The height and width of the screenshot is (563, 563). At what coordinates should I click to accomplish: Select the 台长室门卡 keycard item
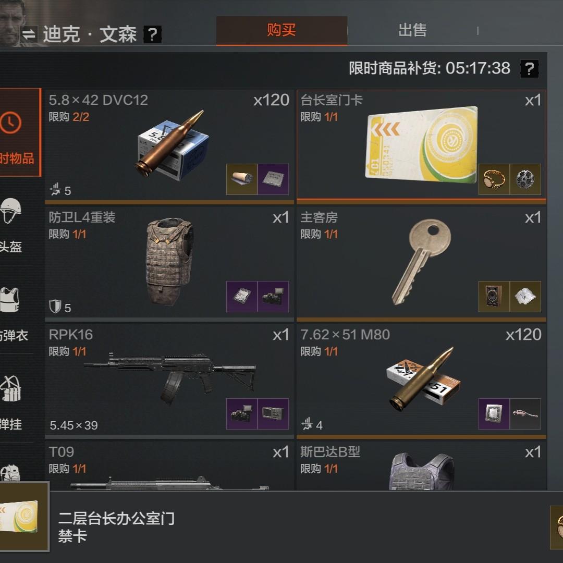(x=422, y=146)
